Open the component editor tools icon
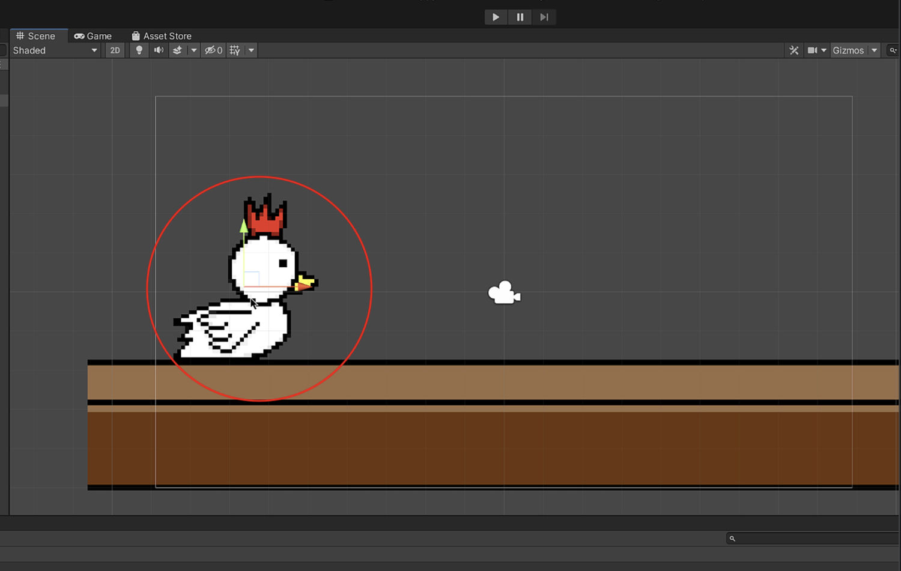Screen dimensions: 901x571 793,50
